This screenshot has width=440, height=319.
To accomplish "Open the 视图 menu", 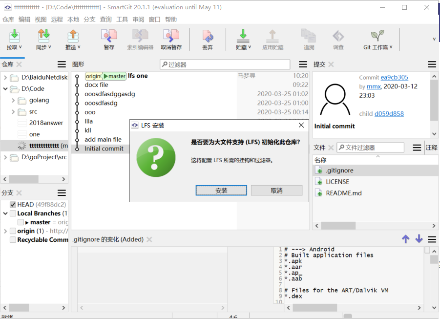I will (x=41, y=20).
